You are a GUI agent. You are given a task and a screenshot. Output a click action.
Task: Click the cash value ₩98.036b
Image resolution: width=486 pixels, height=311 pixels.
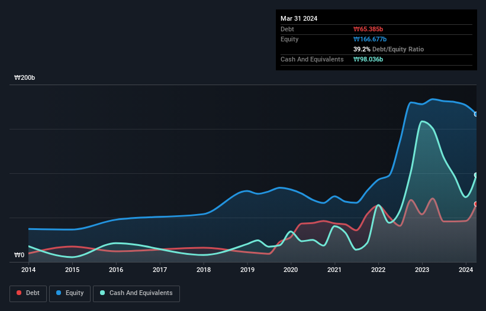pos(368,59)
